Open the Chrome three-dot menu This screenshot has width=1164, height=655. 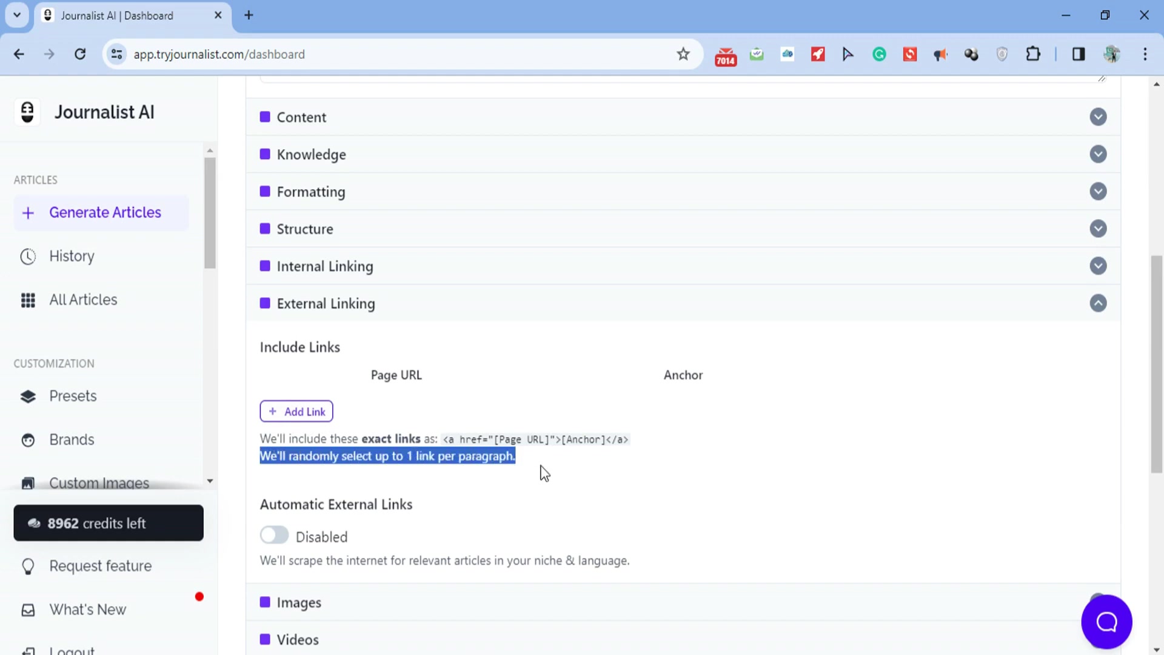pyautogui.click(x=1145, y=54)
